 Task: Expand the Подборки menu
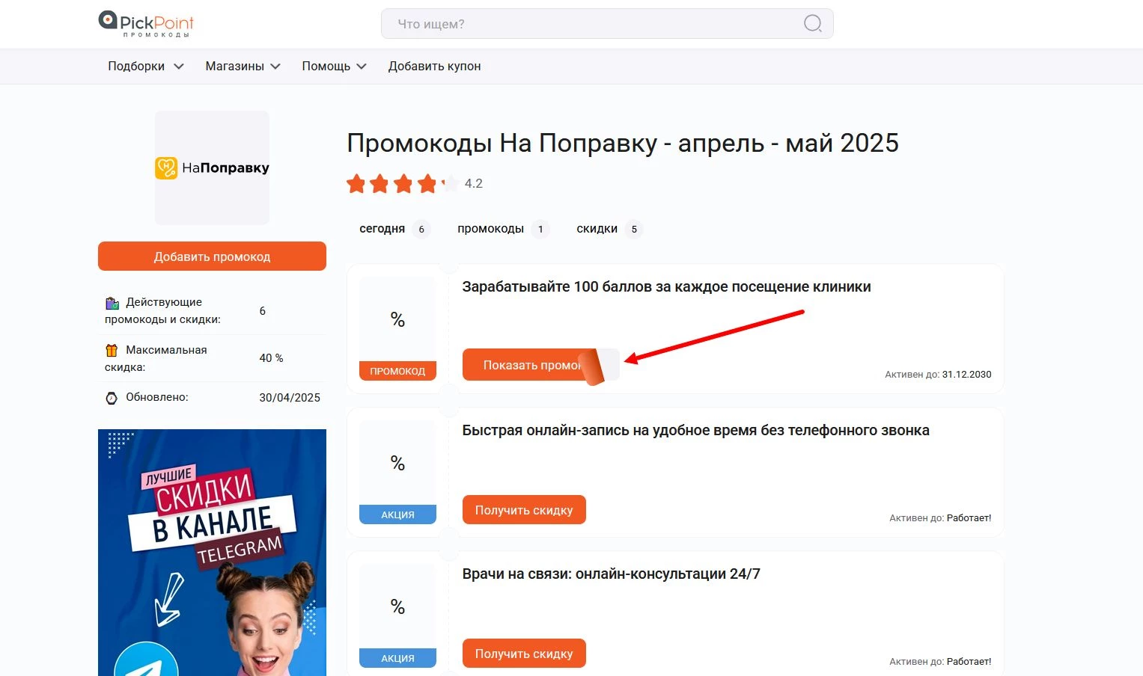(146, 66)
